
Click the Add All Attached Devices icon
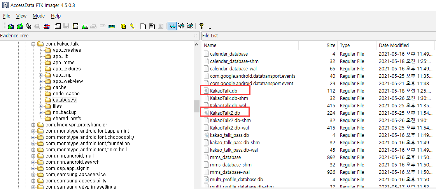point(20,26)
